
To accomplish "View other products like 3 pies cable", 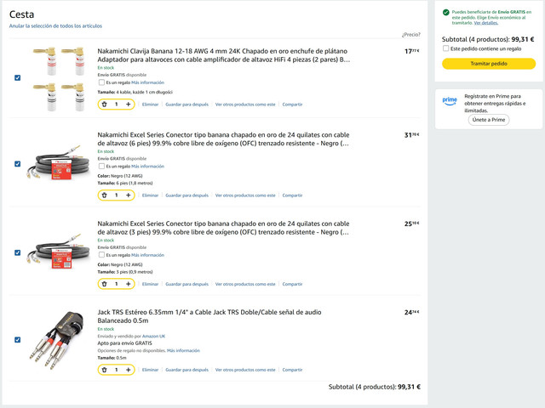I will 245,284.
